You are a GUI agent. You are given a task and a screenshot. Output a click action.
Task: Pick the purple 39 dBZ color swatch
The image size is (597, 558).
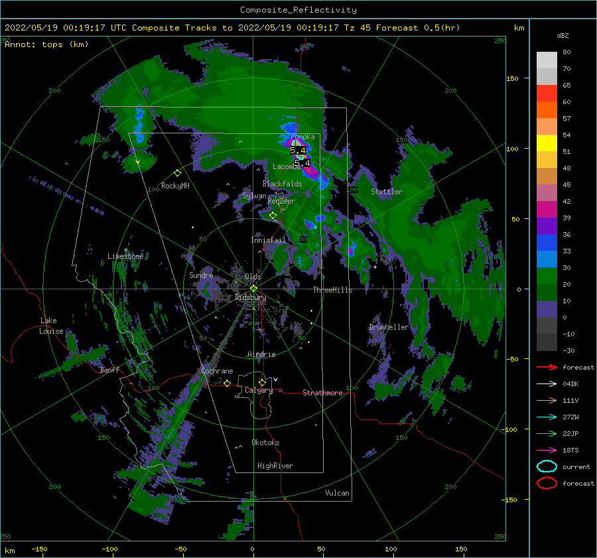(547, 226)
